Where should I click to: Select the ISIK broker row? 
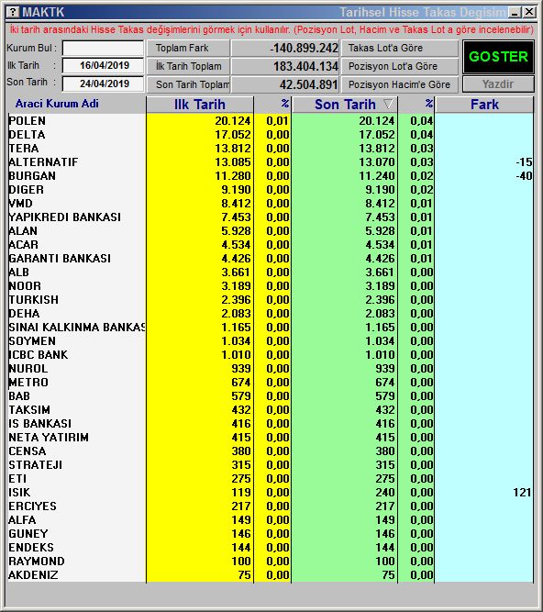coord(271,493)
